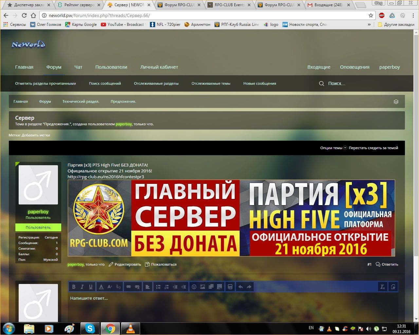This screenshot has height=335, width=419.
Task: Open Личный кабинет tab
Action: coord(159,67)
